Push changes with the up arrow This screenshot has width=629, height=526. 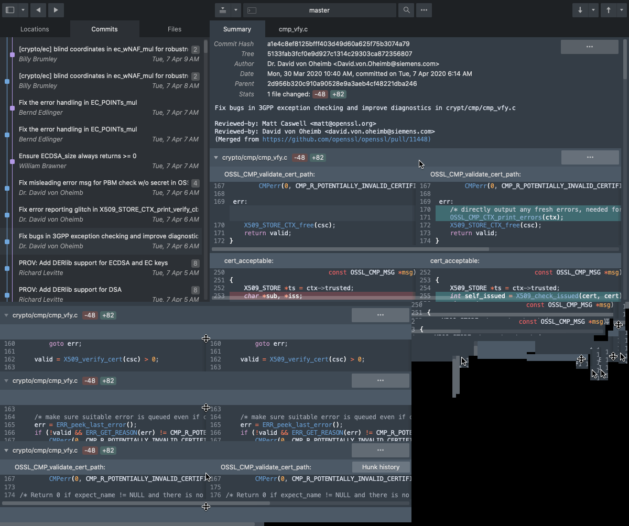609,10
